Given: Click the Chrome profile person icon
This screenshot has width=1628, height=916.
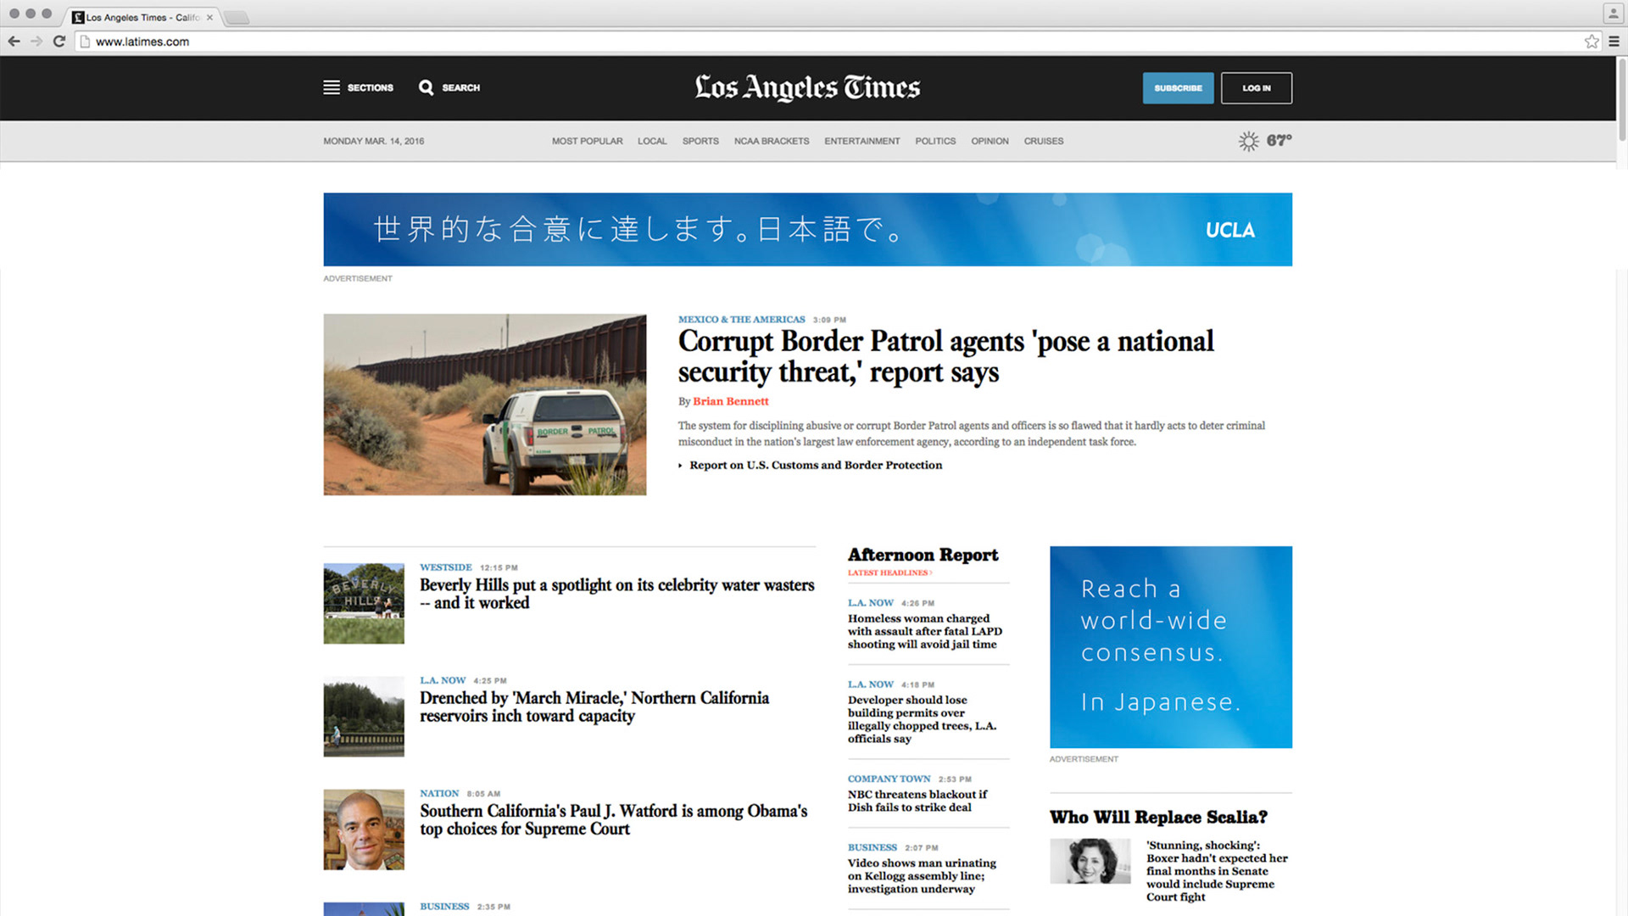Looking at the screenshot, I should tap(1613, 13).
